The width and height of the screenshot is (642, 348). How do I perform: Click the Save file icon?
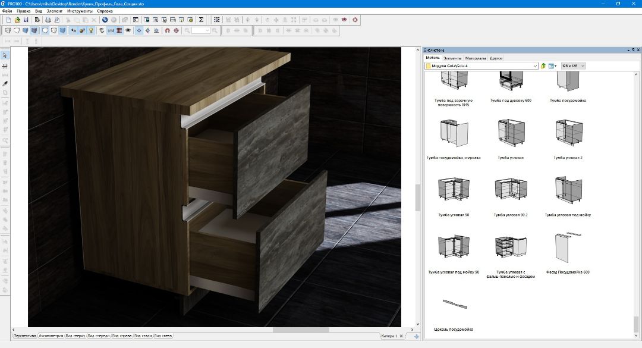pos(26,20)
